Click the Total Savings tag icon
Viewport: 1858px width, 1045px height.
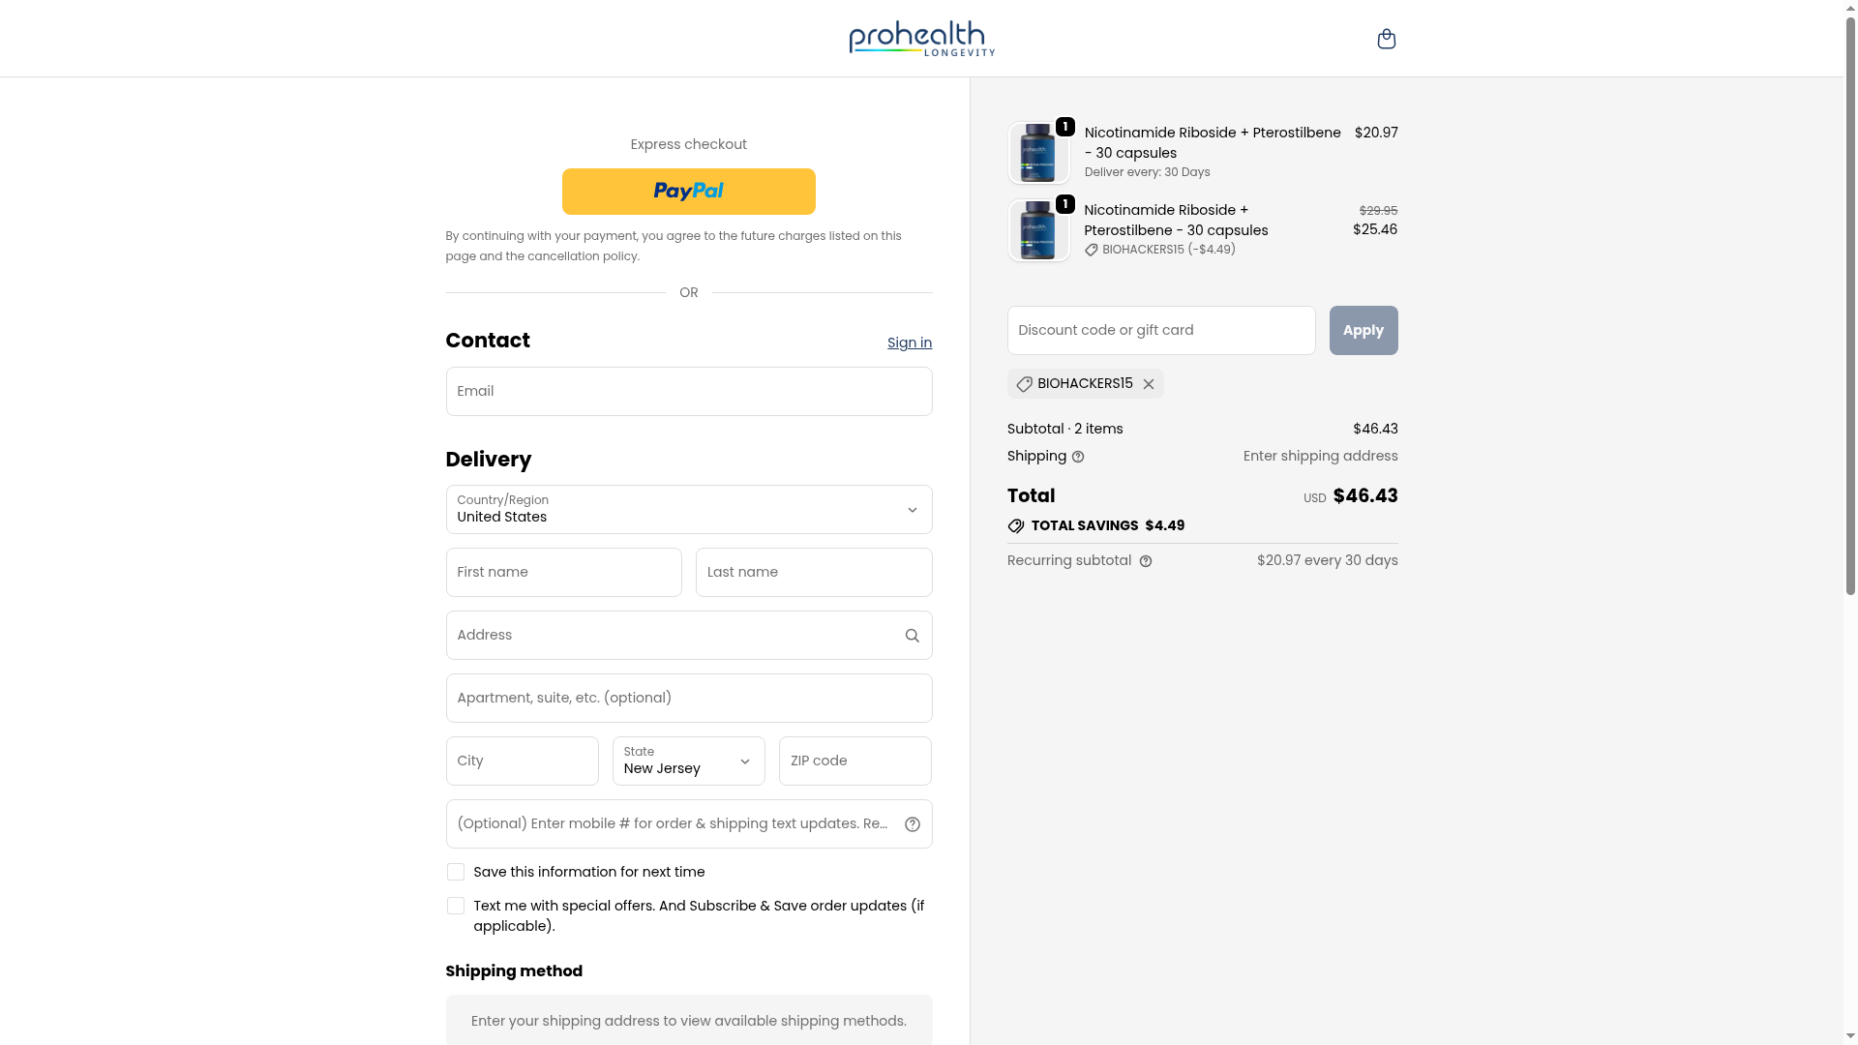click(x=1016, y=526)
